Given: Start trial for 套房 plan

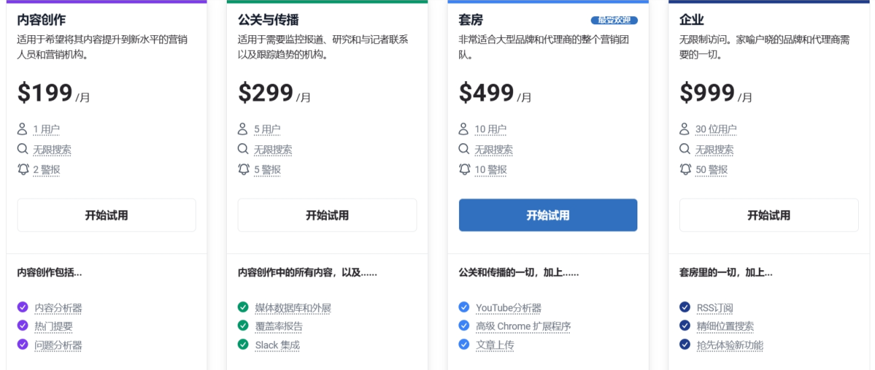Looking at the screenshot, I should pyautogui.click(x=548, y=215).
